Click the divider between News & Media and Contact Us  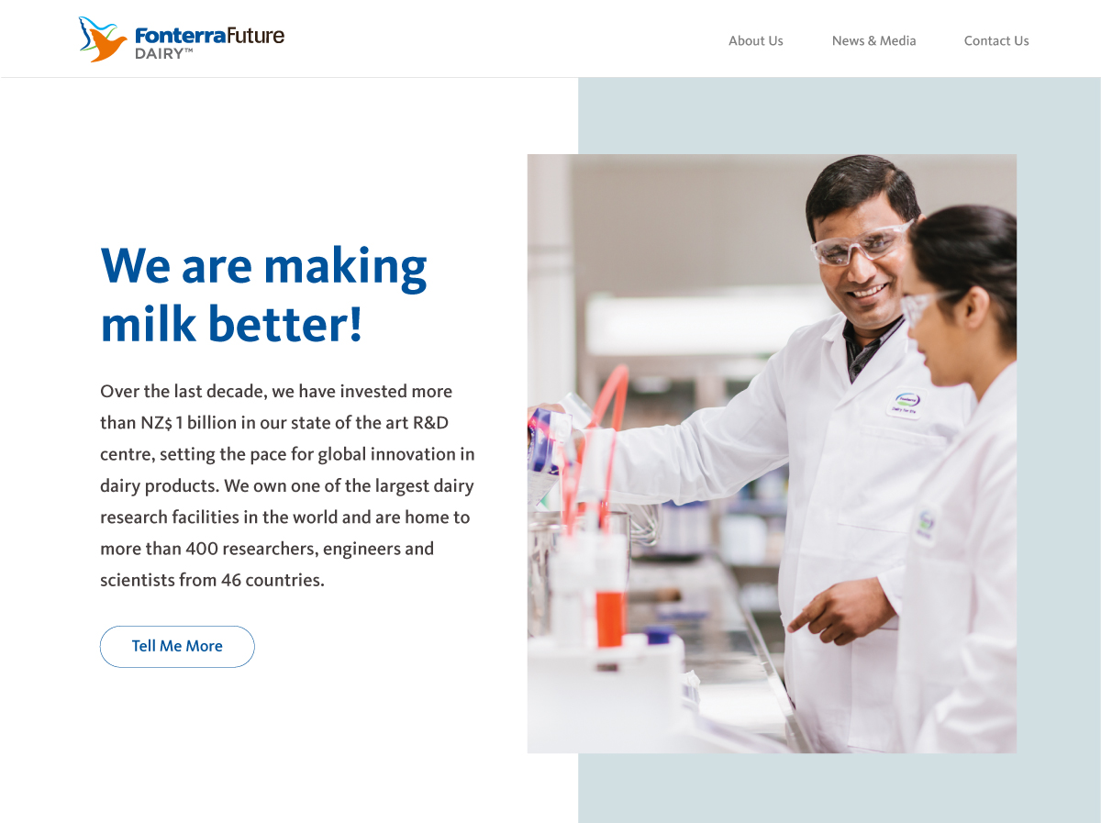pos(940,40)
